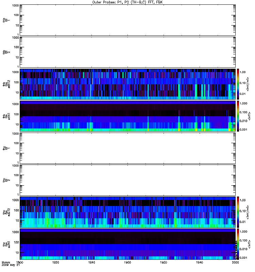Click the 'hhmm' axis label at bottom left
The image size is (255, 272).
point(6,262)
